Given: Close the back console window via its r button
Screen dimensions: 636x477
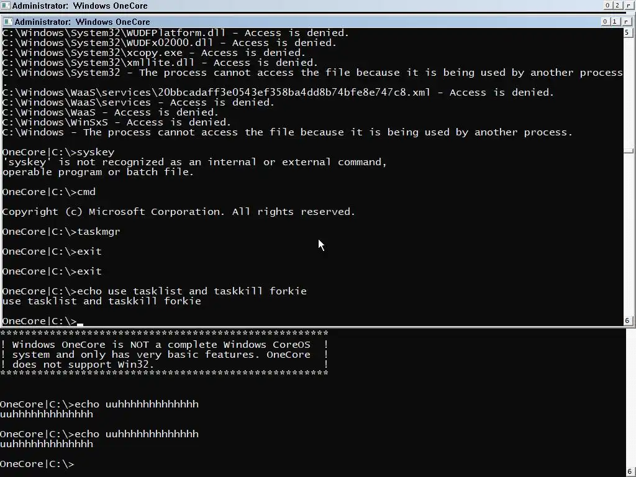Looking at the screenshot, I should point(629,5).
